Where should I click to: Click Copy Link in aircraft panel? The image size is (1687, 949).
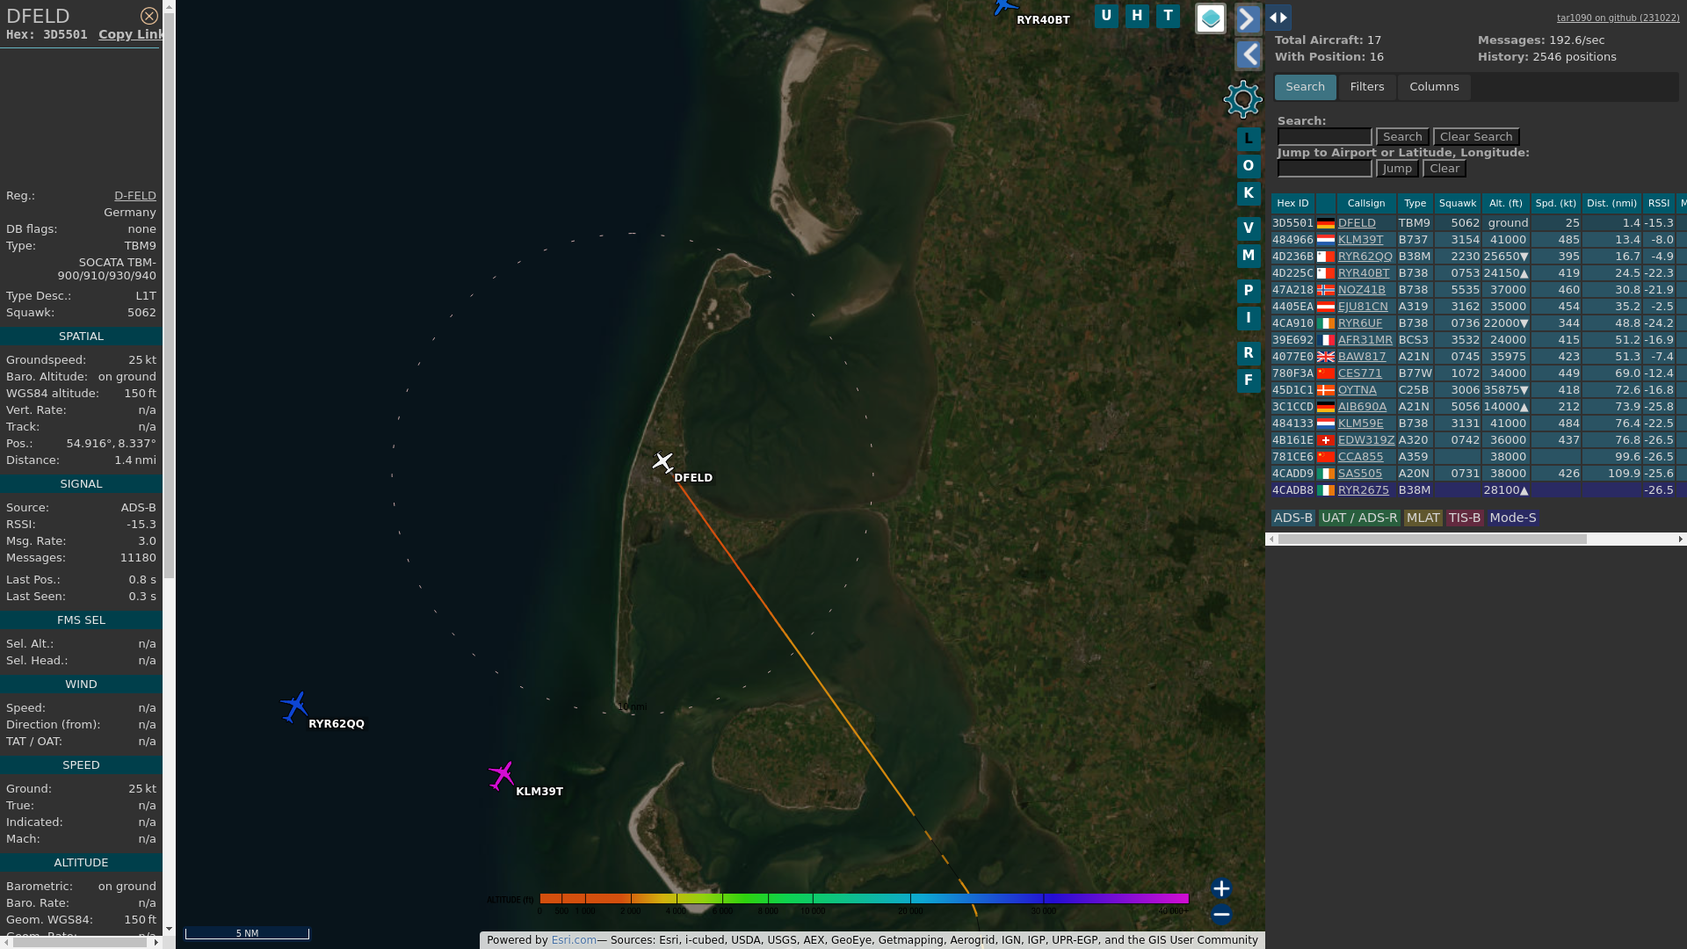[131, 34]
